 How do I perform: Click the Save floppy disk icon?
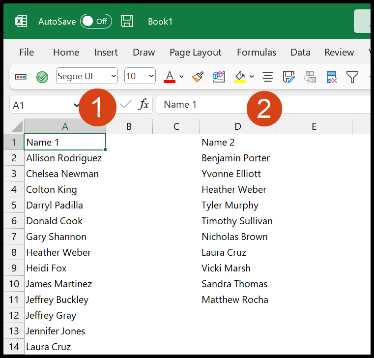[127, 21]
